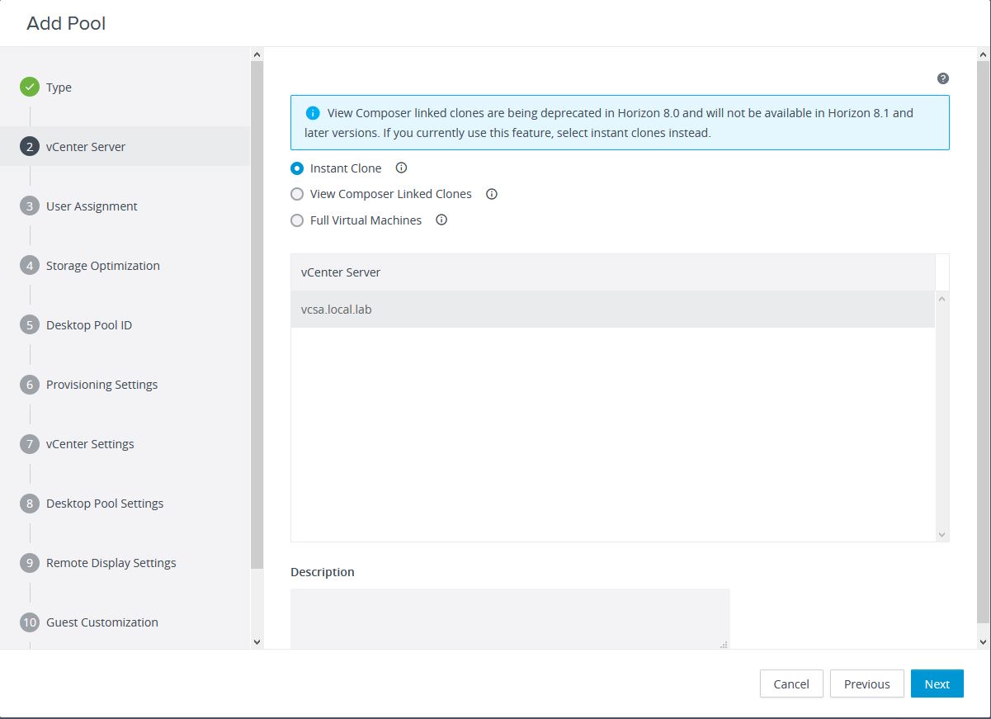
Task: Click the green checkmark Type step icon
Action: tap(30, 87)
